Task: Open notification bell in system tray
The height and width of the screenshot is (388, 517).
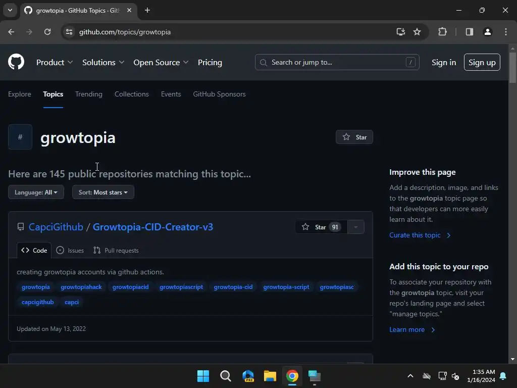Action: coord(503,376)
